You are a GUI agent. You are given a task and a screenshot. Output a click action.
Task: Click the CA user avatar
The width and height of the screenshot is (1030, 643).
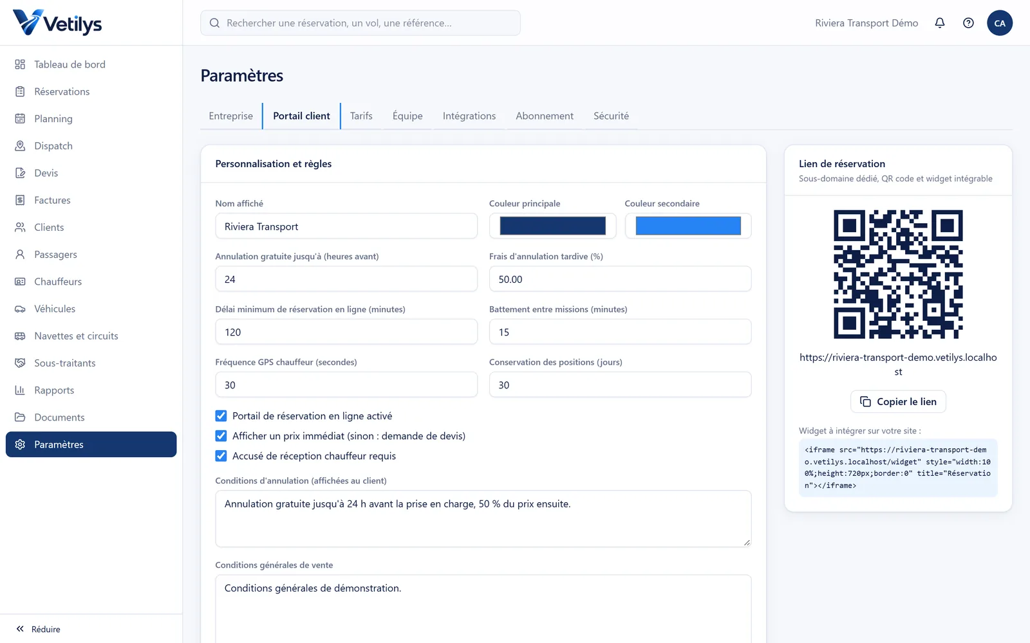point(1000,23)
